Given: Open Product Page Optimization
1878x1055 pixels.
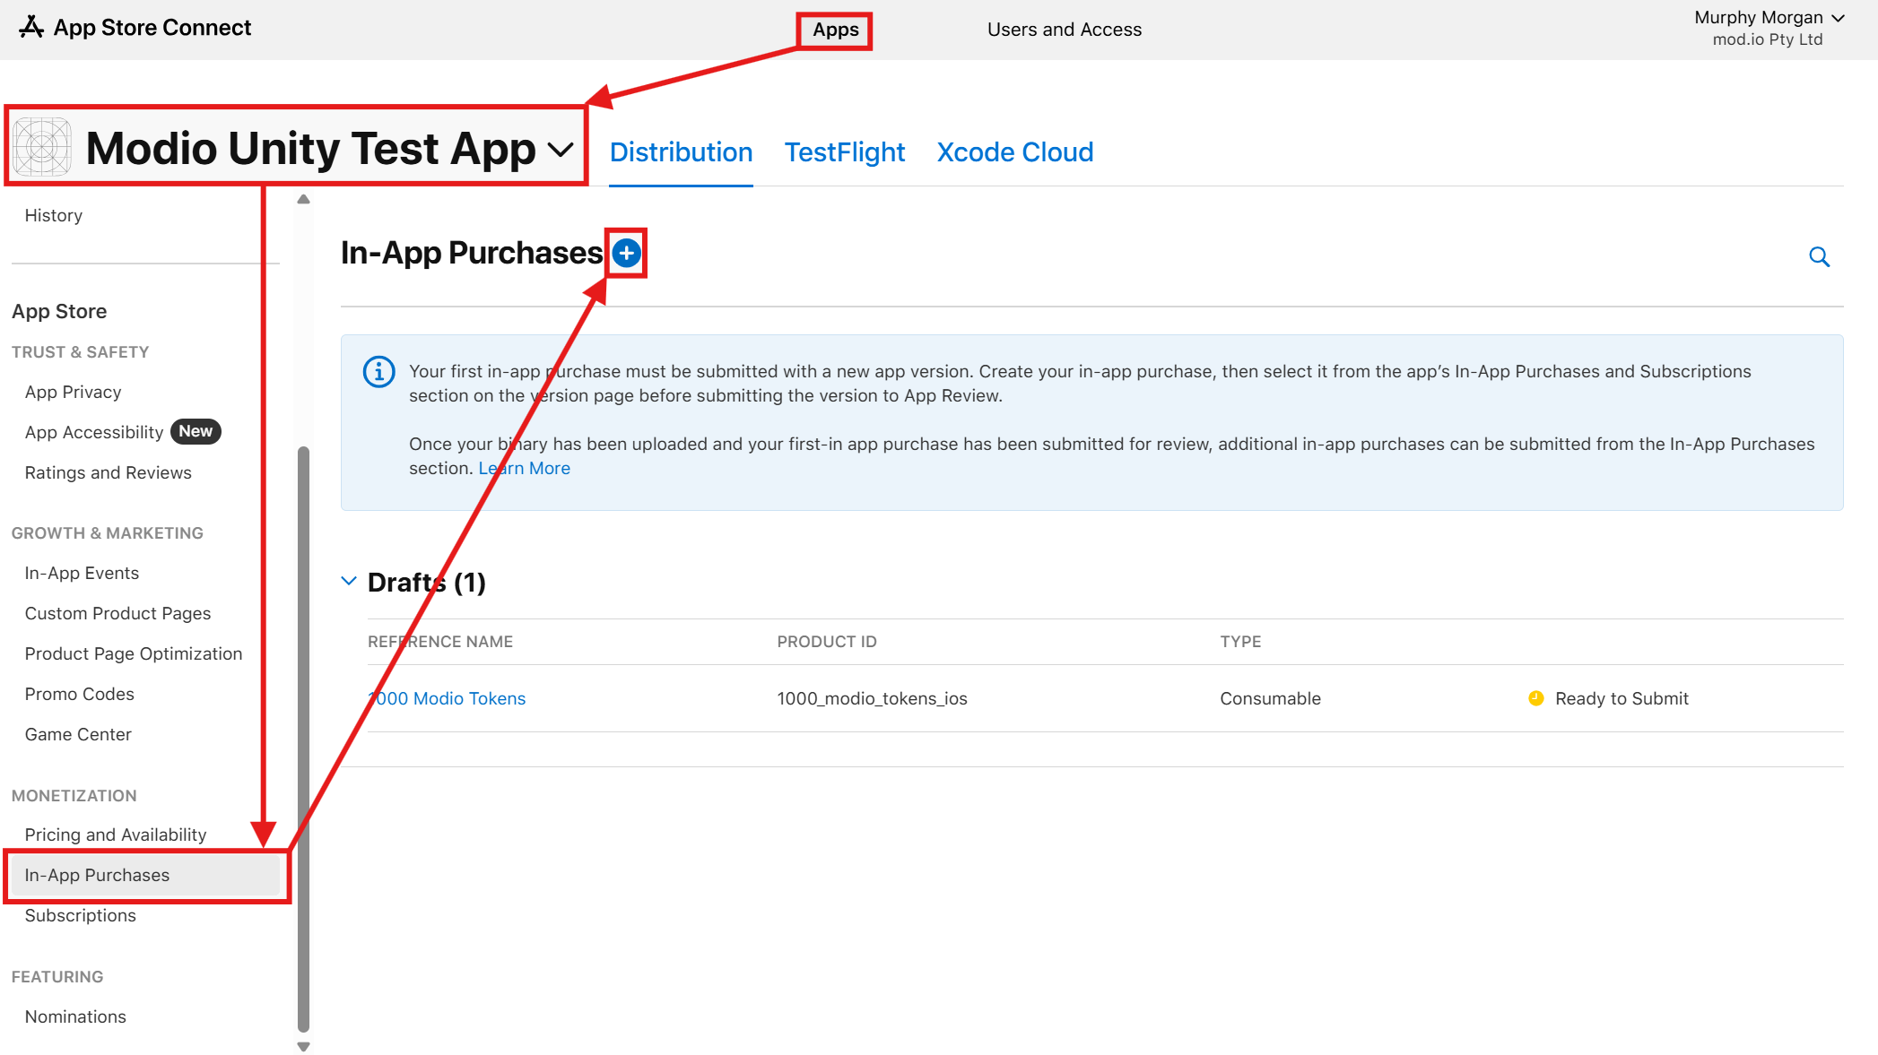Looking at the screenshot, I should click(x=133, y=653).
